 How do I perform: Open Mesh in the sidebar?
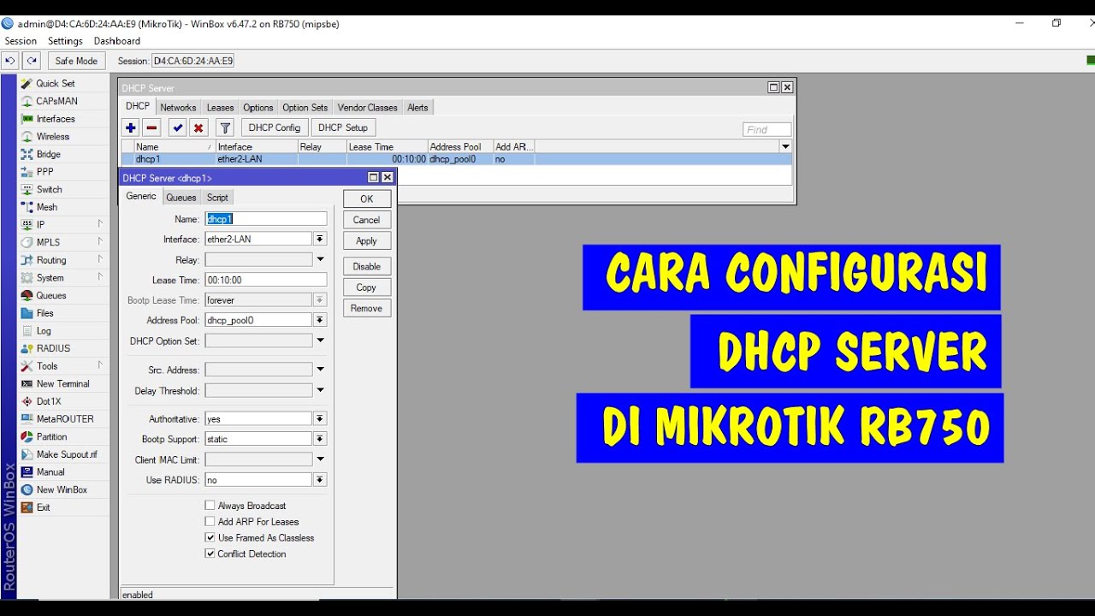pos(47,207)
